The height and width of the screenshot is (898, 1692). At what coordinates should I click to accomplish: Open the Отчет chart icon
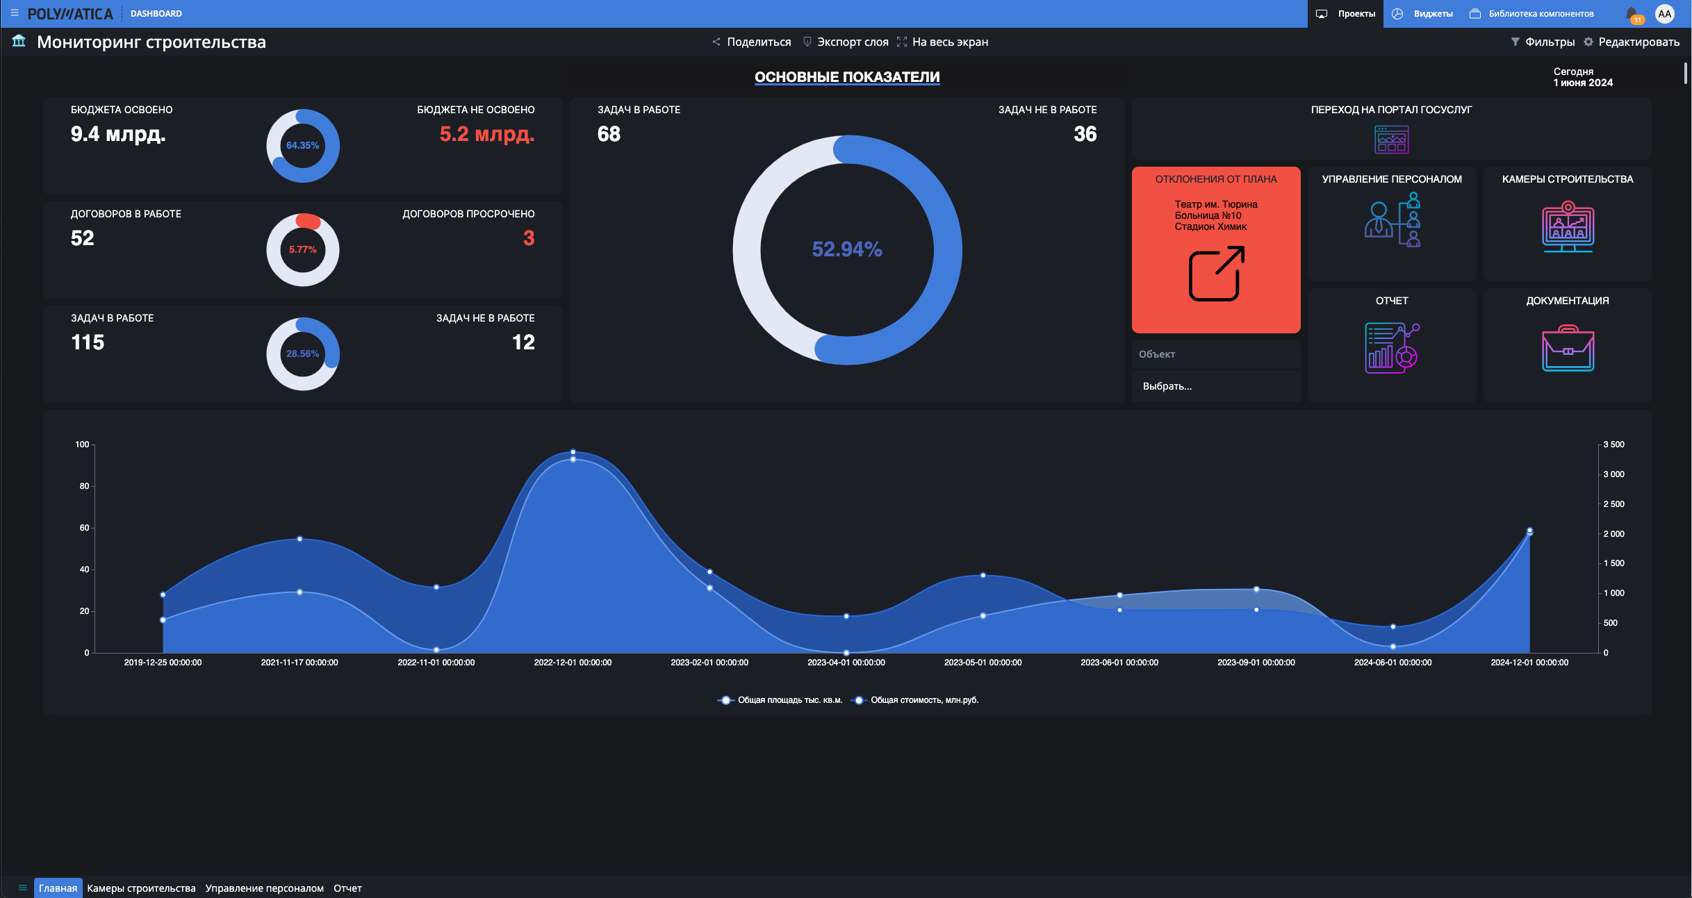click(1392, 348)
